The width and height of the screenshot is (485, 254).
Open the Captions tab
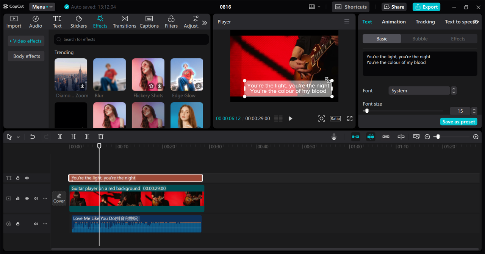tap(149, 22)
